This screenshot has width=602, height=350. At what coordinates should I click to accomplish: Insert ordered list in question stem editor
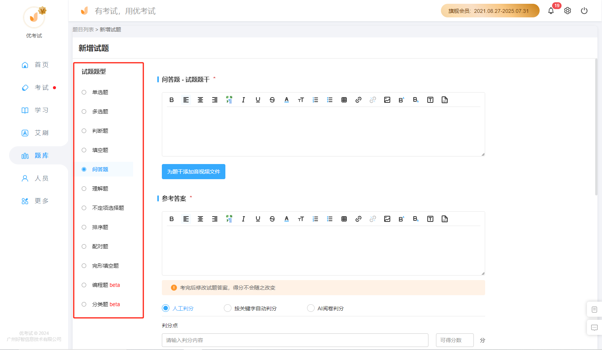[x=315, y=100]
